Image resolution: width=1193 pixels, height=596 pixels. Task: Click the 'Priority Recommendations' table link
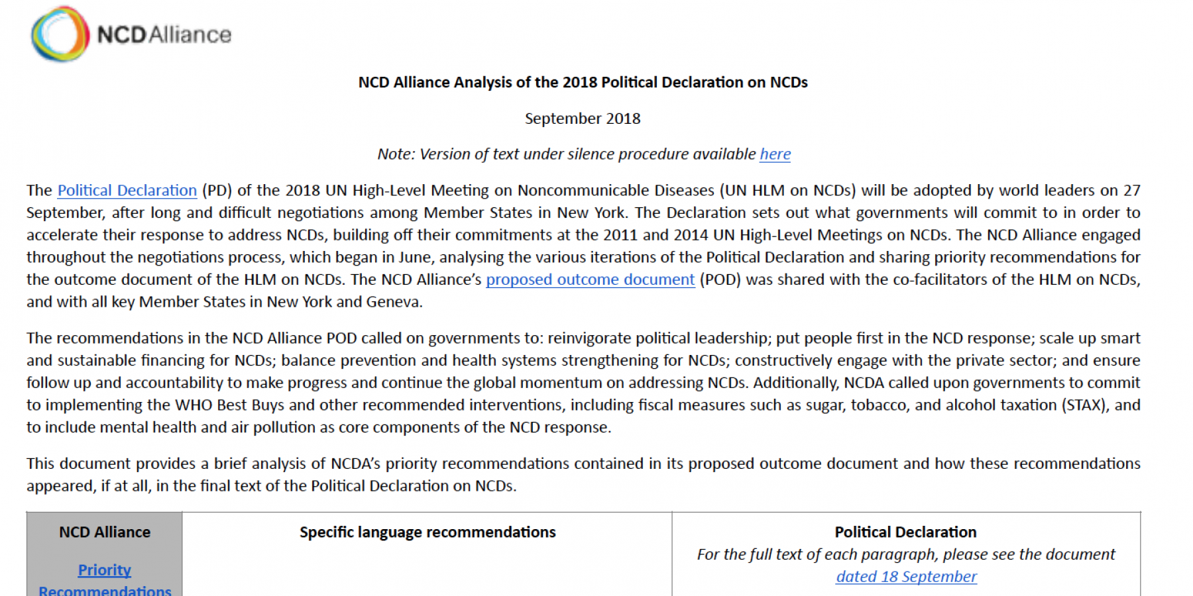(x=105, y=579)
